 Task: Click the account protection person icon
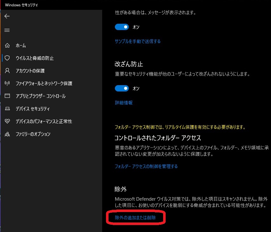tap(7, 71)
